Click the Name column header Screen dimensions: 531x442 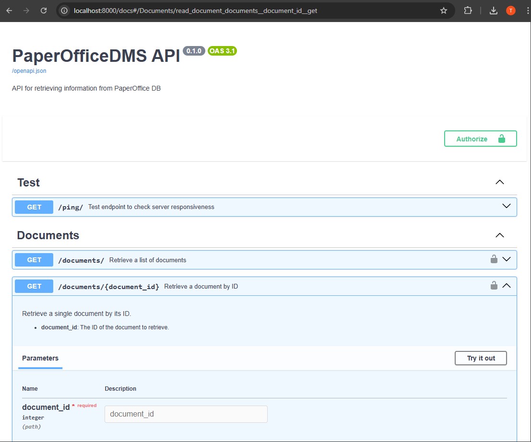pyautogui.click(x=30, y=388)
